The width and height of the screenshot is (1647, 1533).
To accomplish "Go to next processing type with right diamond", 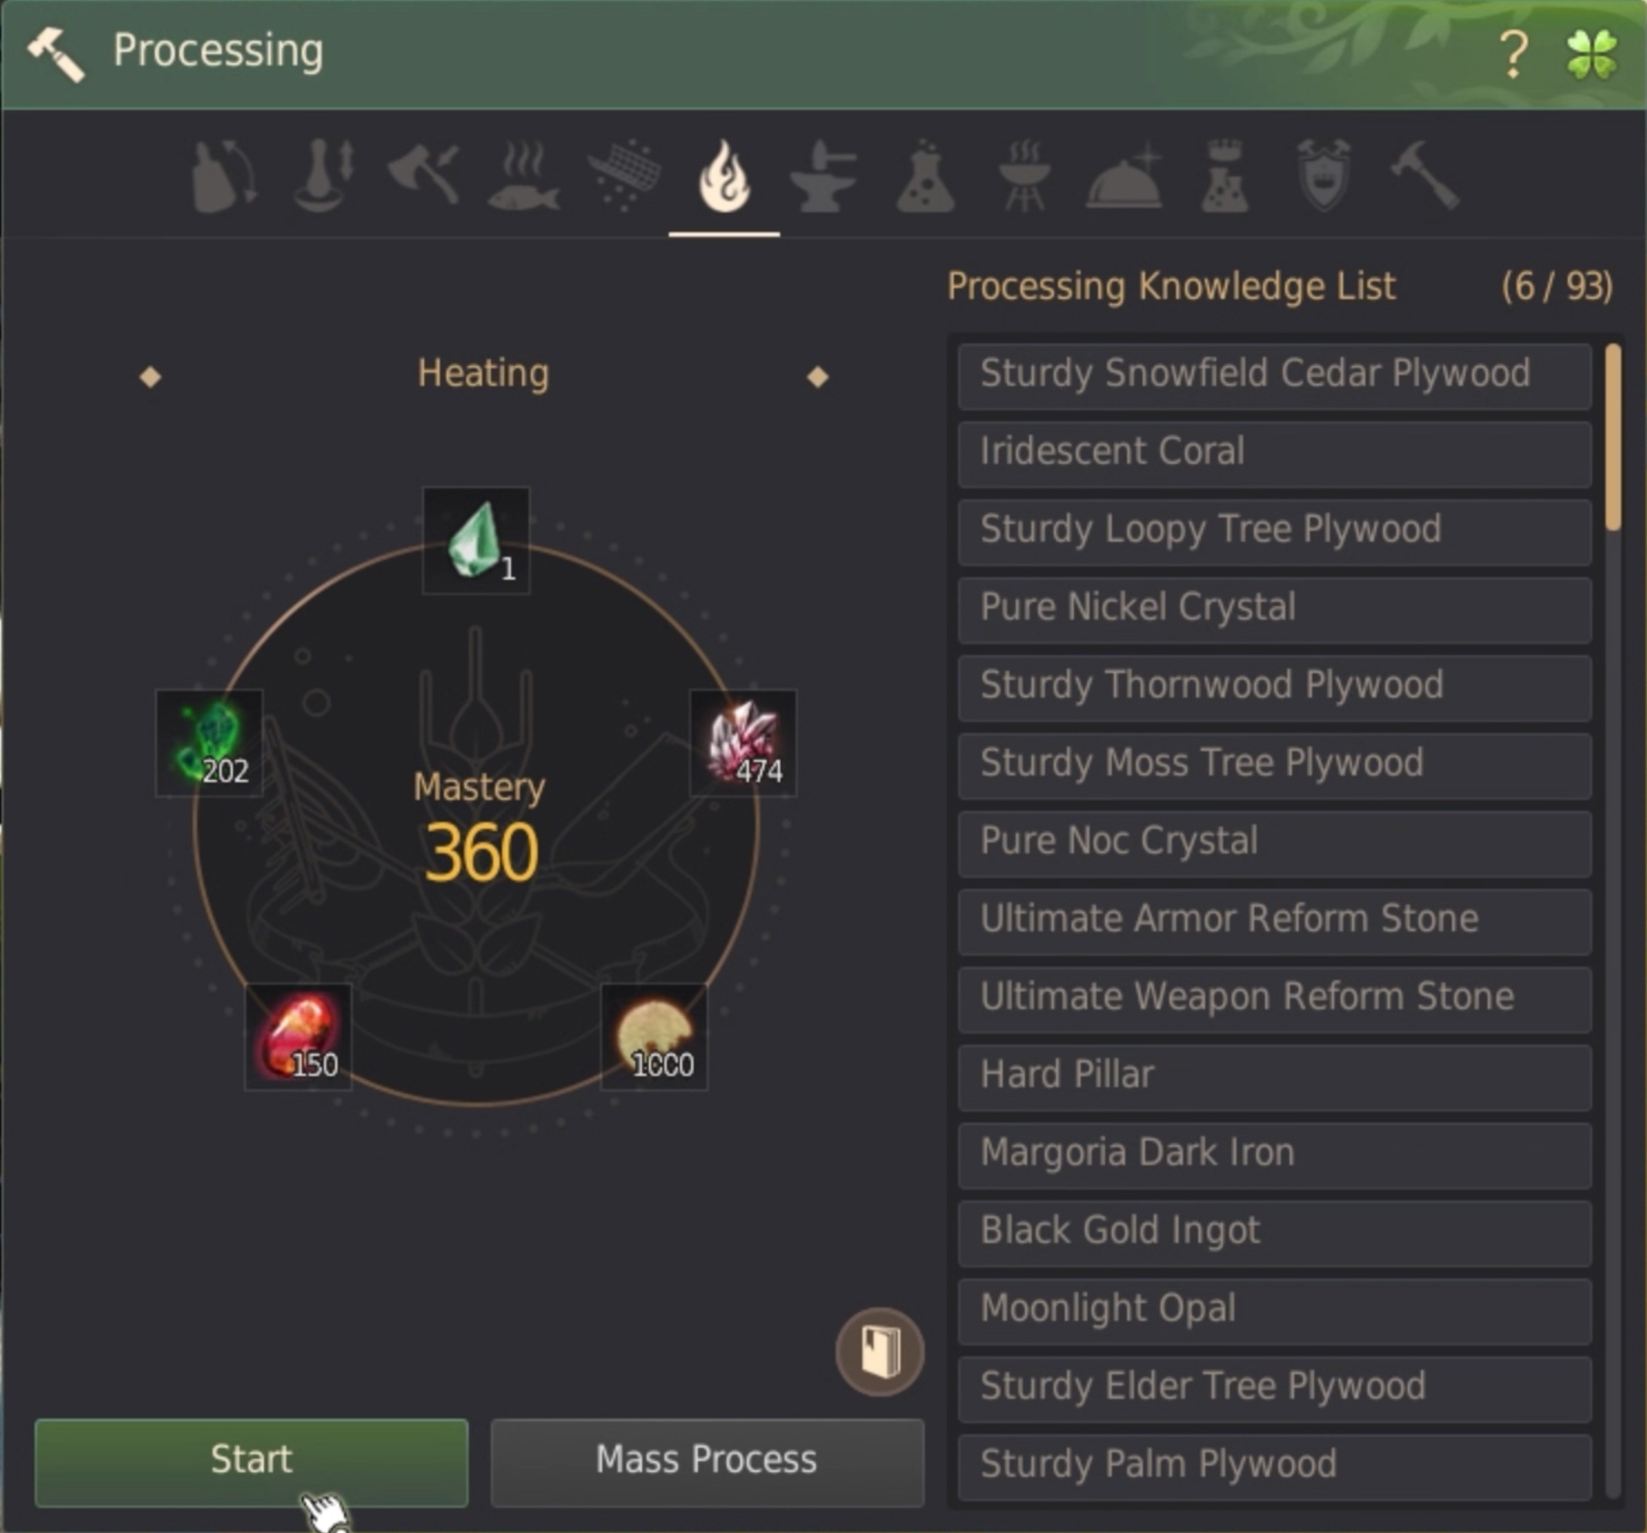I will (x=817, y=376).
